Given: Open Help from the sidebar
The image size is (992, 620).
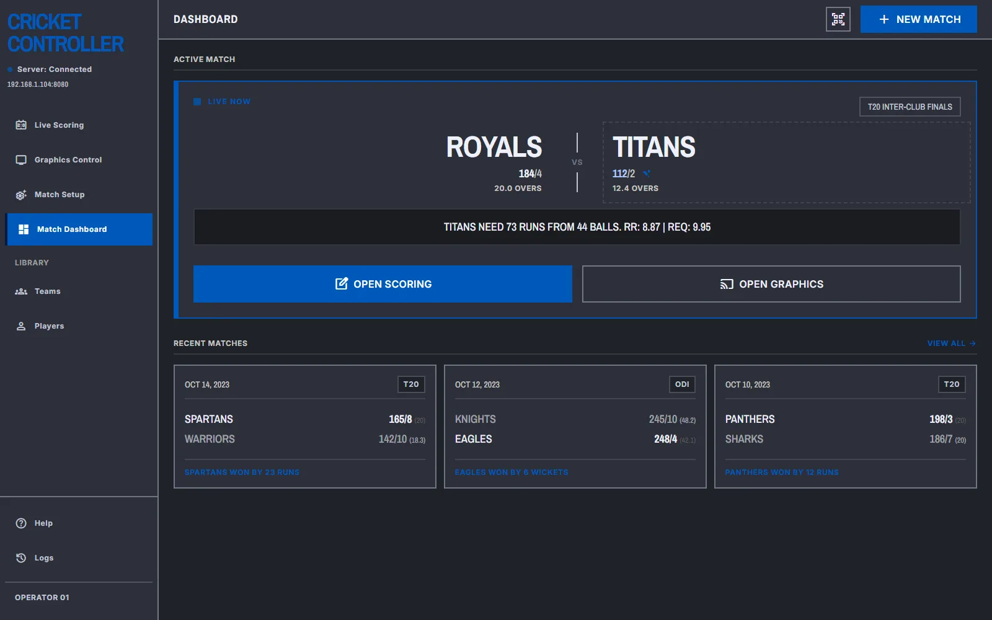Looking at the screenshot, I should [79, 523].
